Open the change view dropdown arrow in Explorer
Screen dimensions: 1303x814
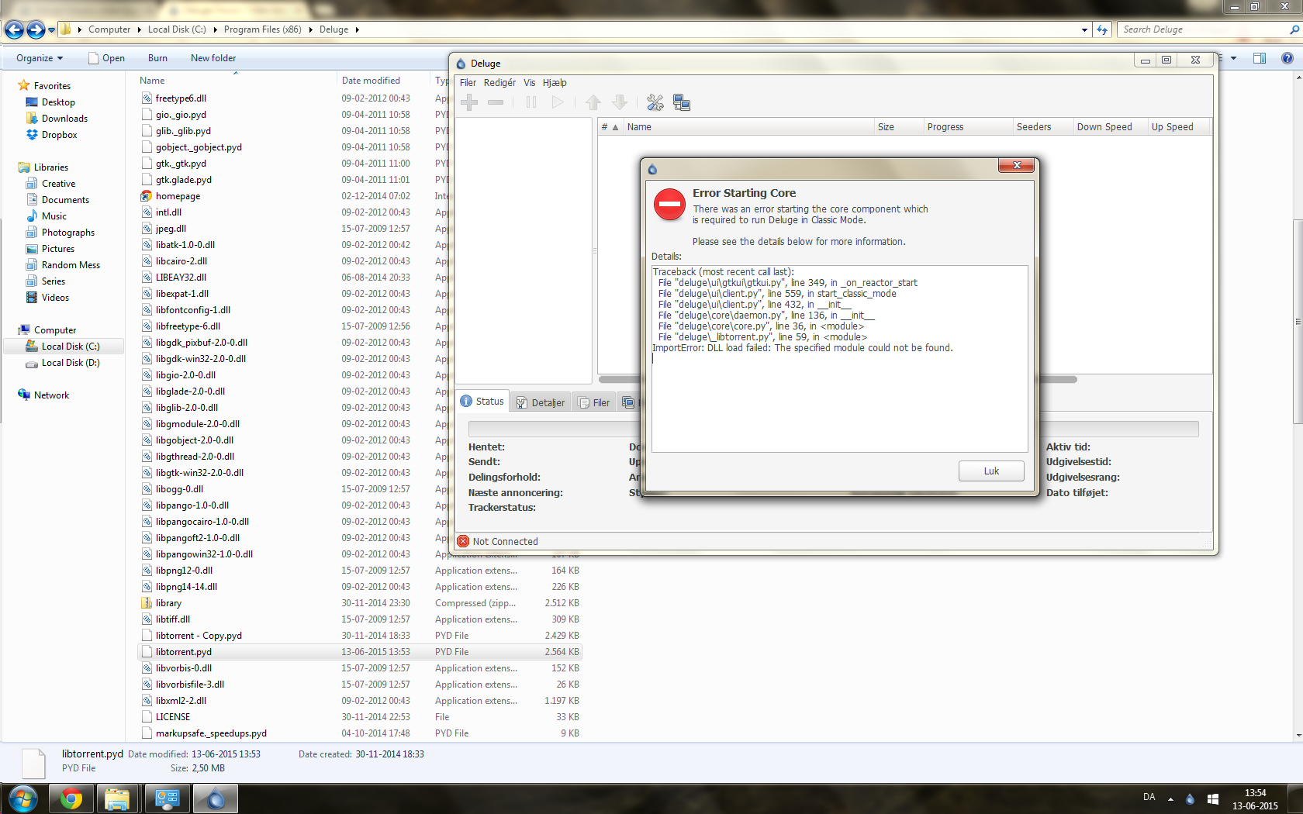(1234, 58)
